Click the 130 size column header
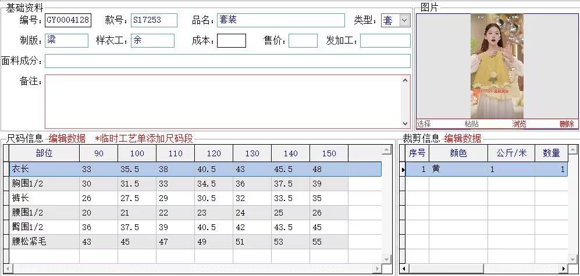The image size is (580, 276). tap(252, 153)
